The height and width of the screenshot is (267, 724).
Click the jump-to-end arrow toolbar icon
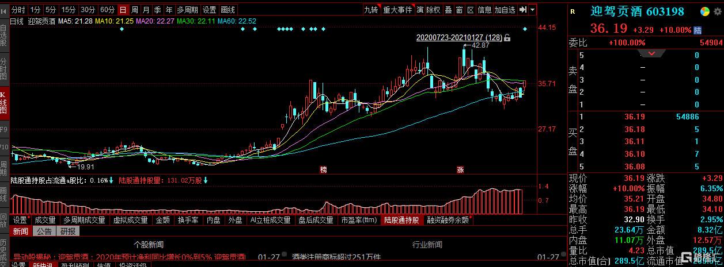tap(523, 10)
